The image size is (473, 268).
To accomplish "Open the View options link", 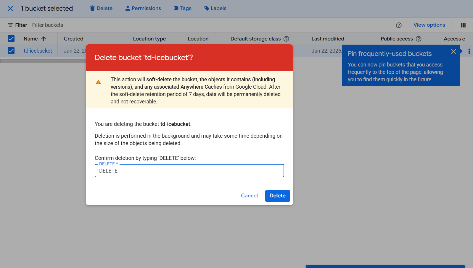I will point(429,25).
